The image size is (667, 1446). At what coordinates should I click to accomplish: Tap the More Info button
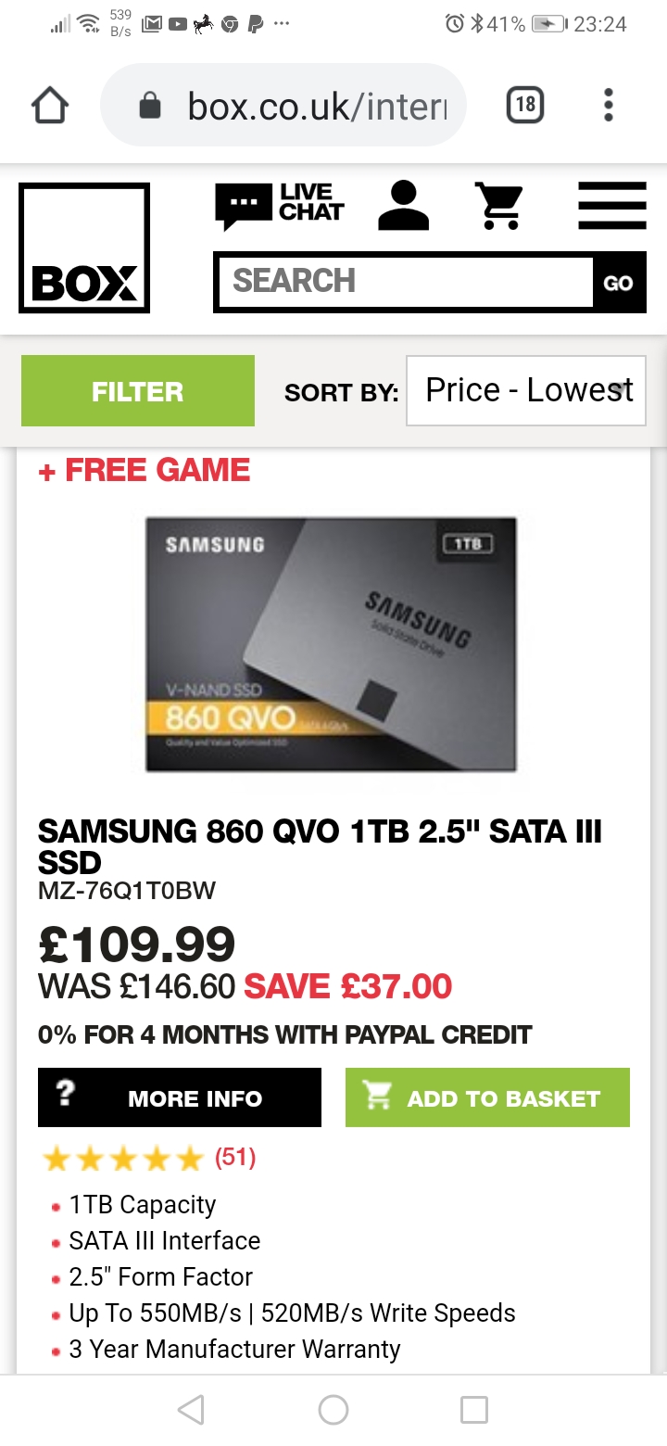coord(180,1097)
